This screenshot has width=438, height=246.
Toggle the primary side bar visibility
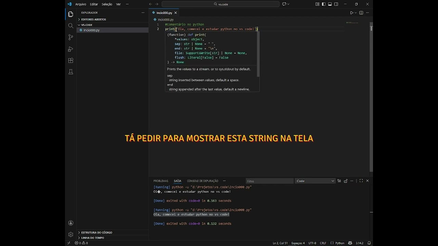click(324, 4)
